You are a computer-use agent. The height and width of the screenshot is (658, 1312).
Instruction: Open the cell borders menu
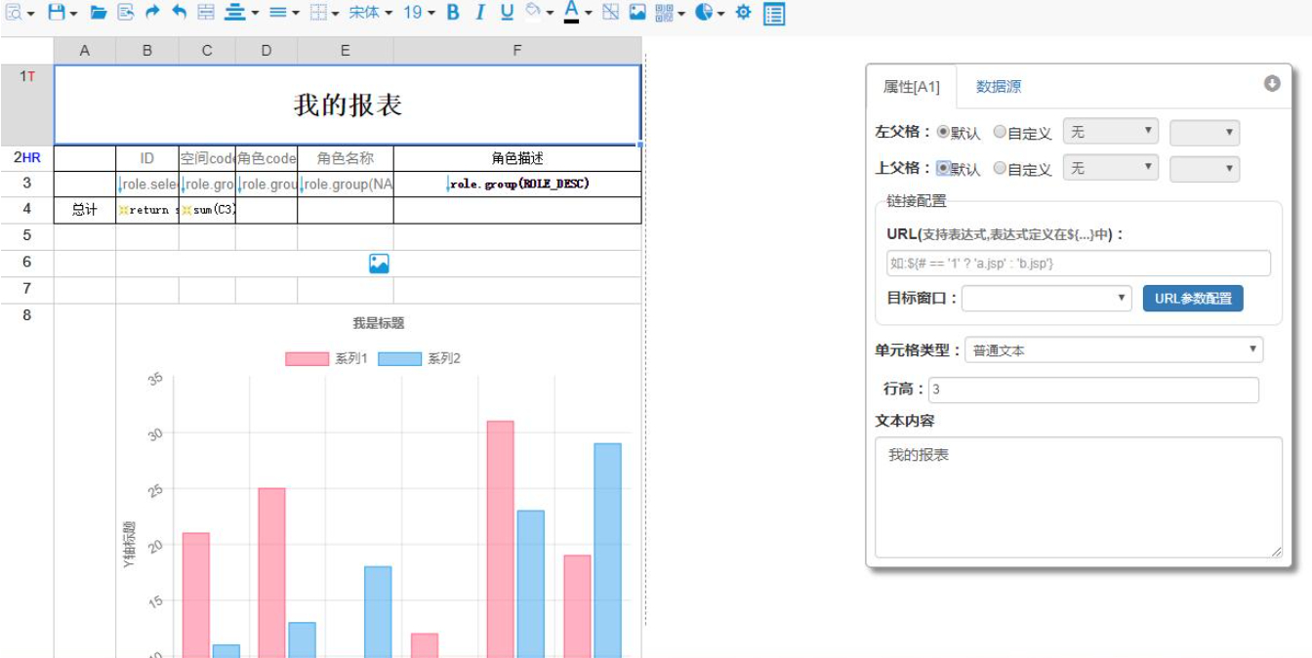tap(324, 13)
